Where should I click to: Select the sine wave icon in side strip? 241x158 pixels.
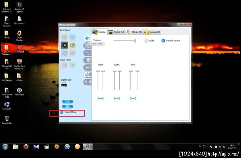[88, 53]
